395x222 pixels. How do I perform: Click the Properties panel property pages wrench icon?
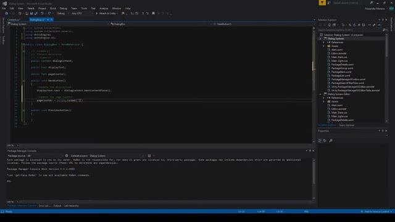pyautogui.click(x=331, y=141)
